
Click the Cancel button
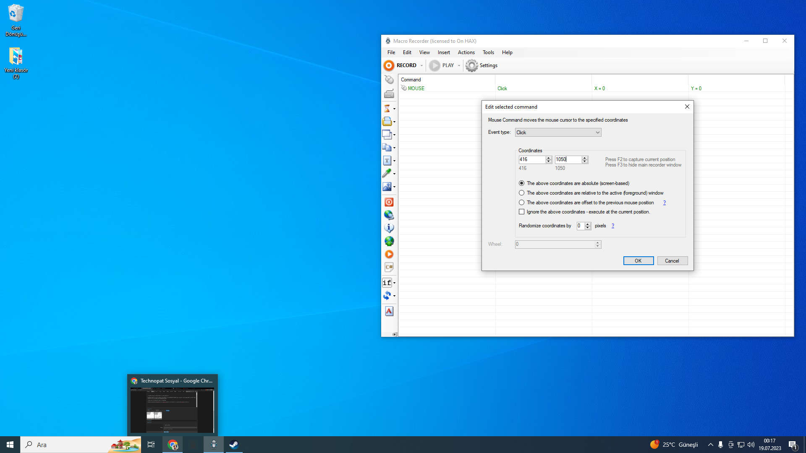pyautogui.click(x=672, y=261)
